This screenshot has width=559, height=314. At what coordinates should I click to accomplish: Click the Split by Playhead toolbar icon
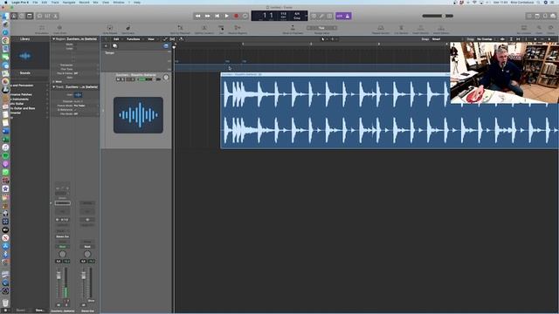pos(180,29)
